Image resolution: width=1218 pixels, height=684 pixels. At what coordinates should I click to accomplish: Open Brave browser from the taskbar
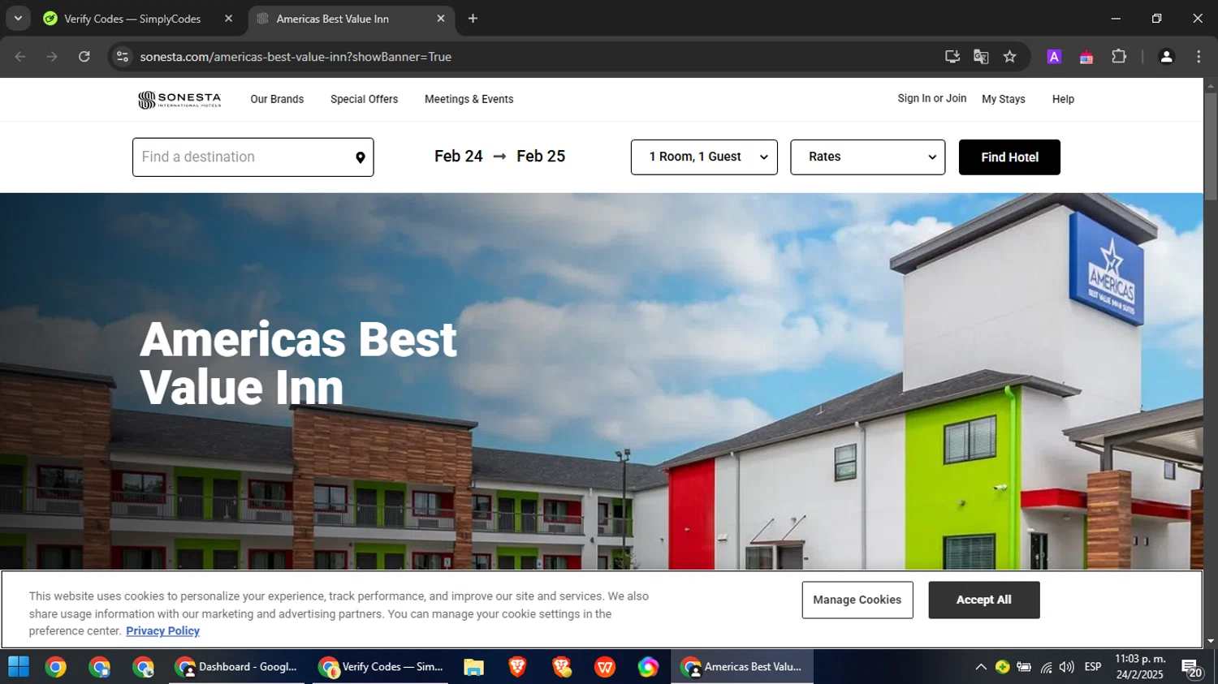(x=517, y=667)
